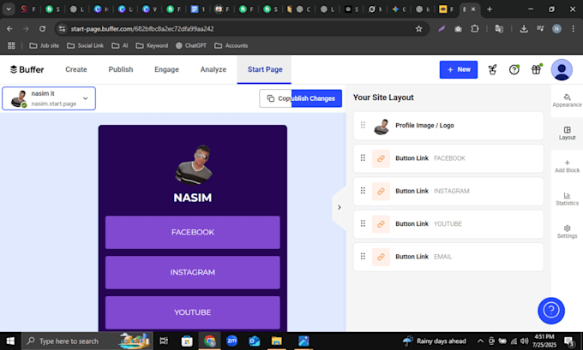Select the Button Link EMAIL block
The image size is (583, 350).
(x=448, y=257)
